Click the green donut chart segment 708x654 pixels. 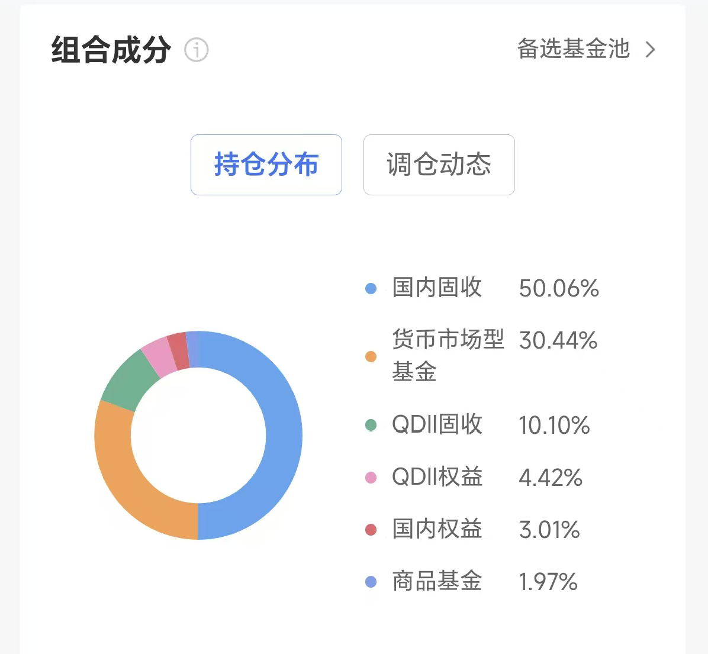pyautogui.click(x=128, y=378)
